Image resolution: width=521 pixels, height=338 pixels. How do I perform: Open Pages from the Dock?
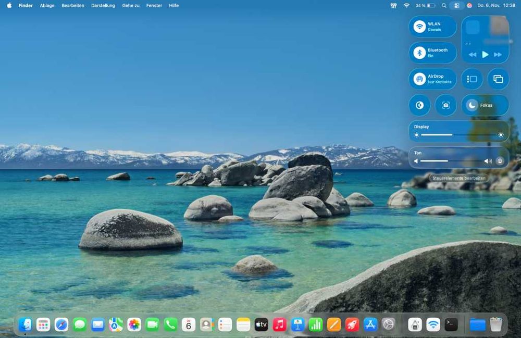coord(334,324)
